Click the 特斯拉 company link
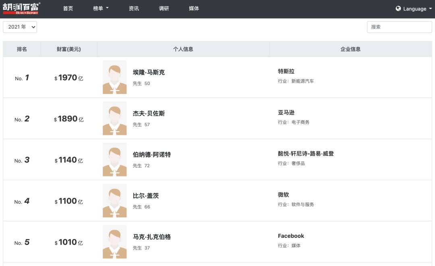This screenshot has width=435, height=266. coord(286,72)
